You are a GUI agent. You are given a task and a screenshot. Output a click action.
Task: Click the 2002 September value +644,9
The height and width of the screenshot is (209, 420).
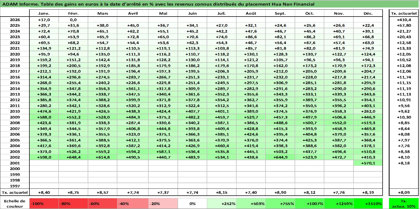tap(280, 157)
